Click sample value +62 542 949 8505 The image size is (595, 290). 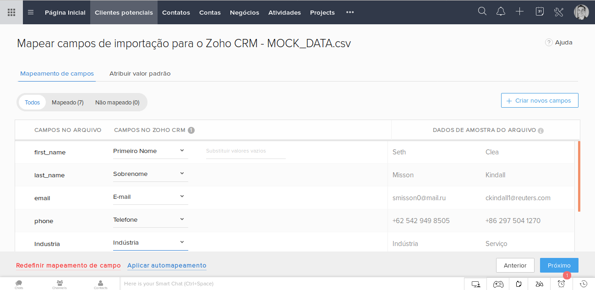click(x=421, y=221)
